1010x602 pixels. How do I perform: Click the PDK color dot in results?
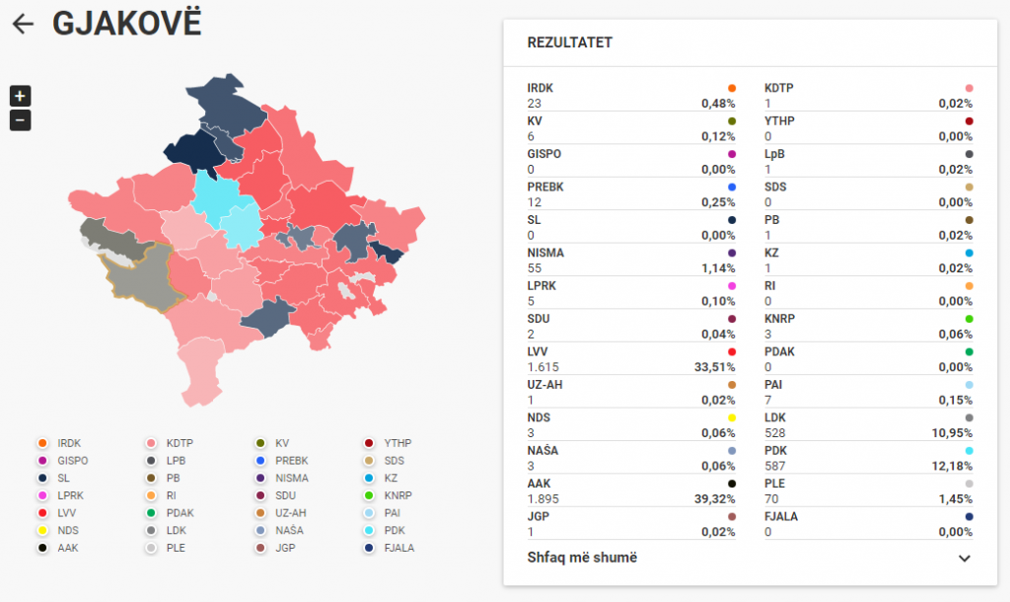coord(969,451)
